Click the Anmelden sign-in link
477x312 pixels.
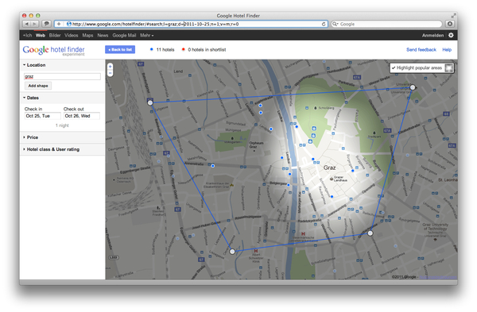click(x=432, y=35)
